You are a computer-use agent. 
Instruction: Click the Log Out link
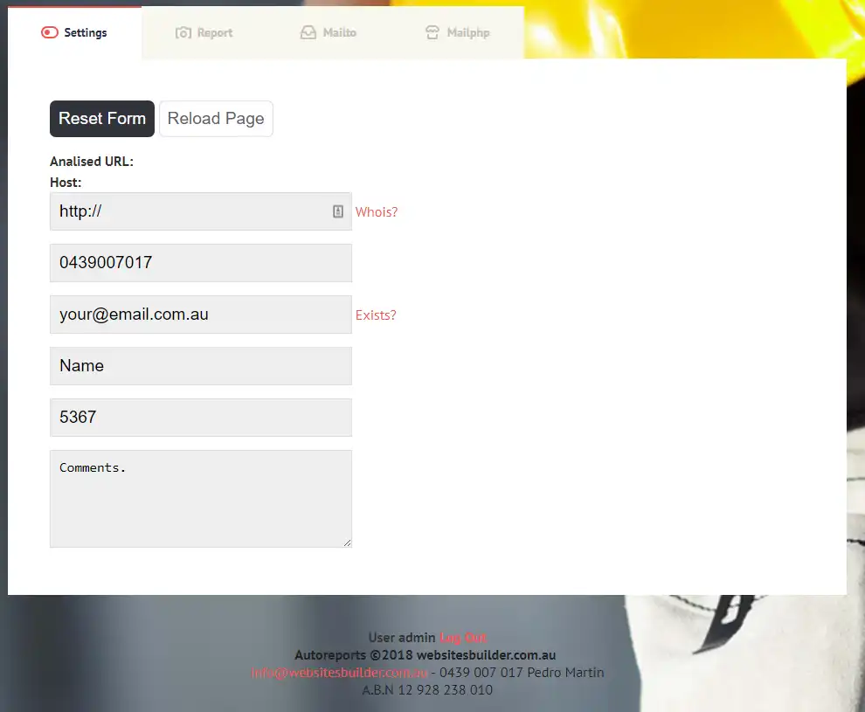(x=463, y=638)
